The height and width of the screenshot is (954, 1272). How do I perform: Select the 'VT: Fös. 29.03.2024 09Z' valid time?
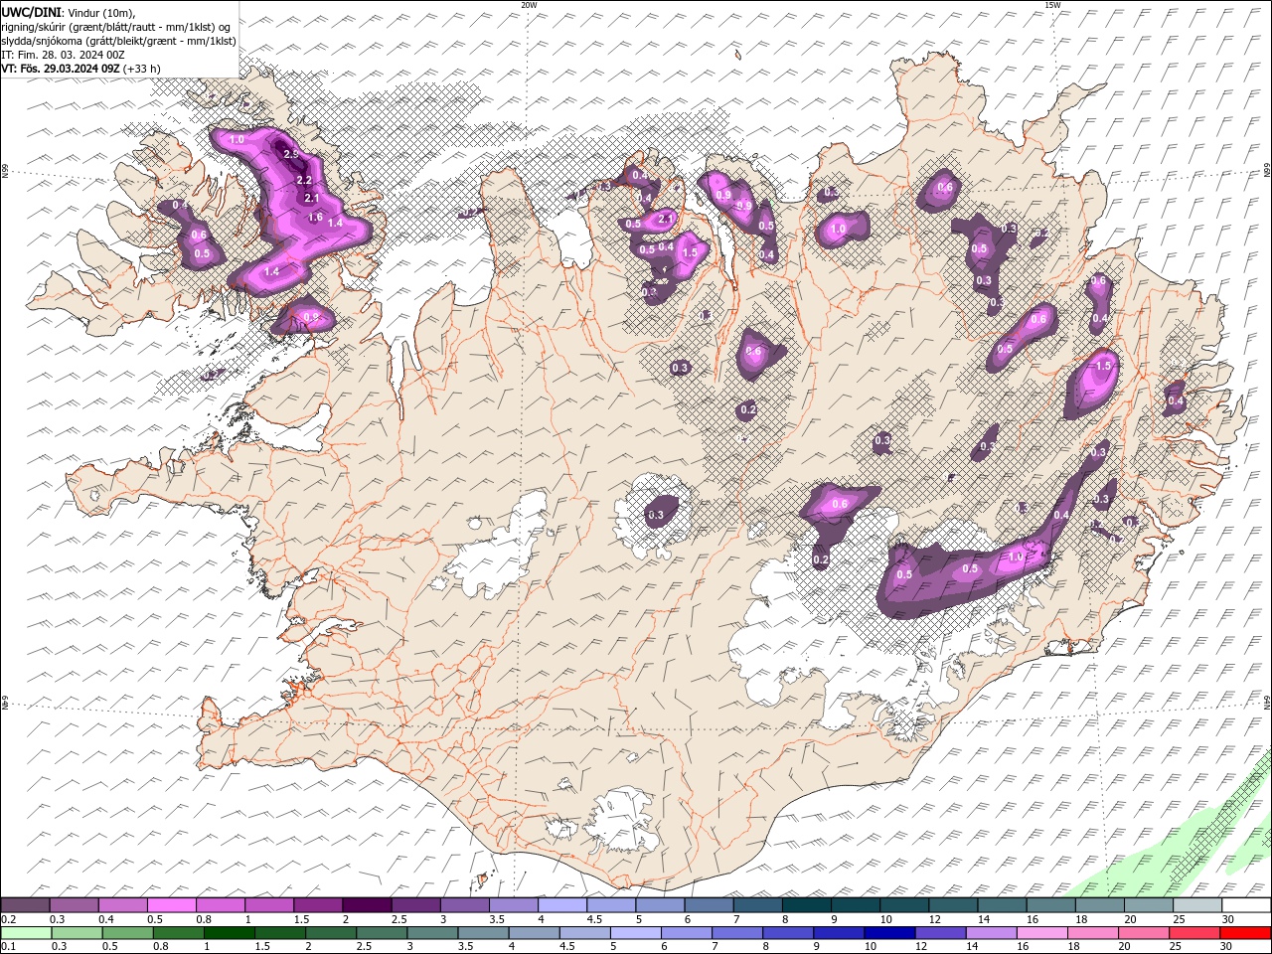click(x=61, y=69)
